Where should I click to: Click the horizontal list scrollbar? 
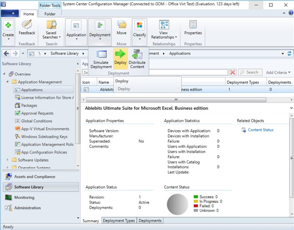176,100
